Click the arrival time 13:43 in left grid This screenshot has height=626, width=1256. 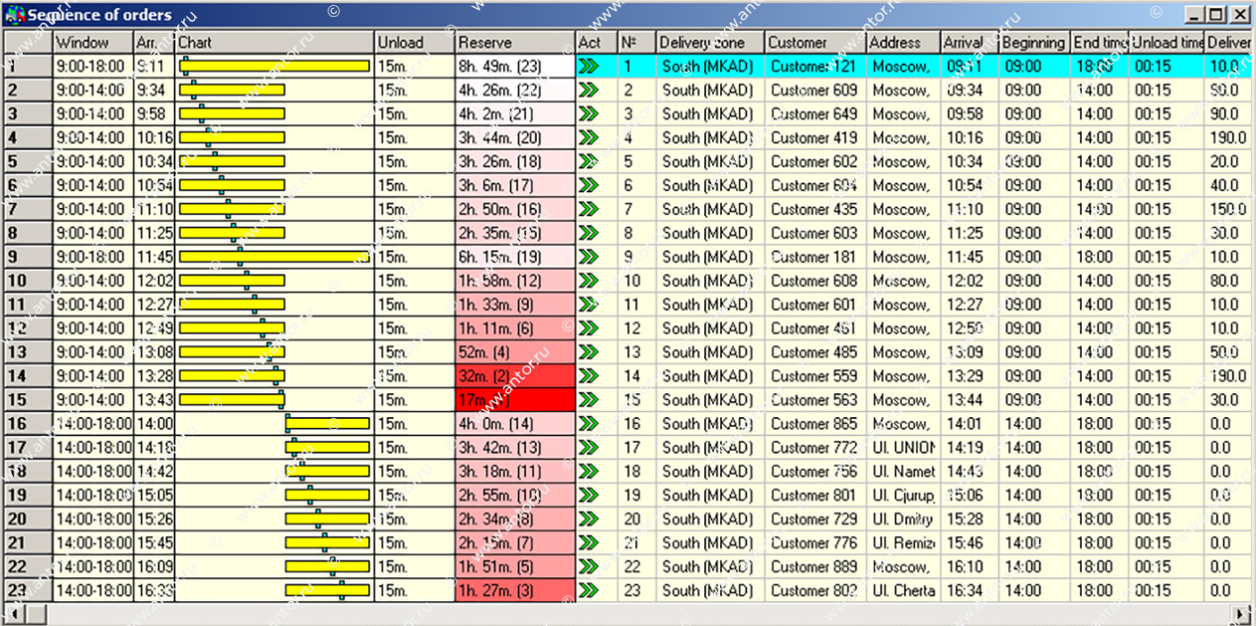point(155,399)
